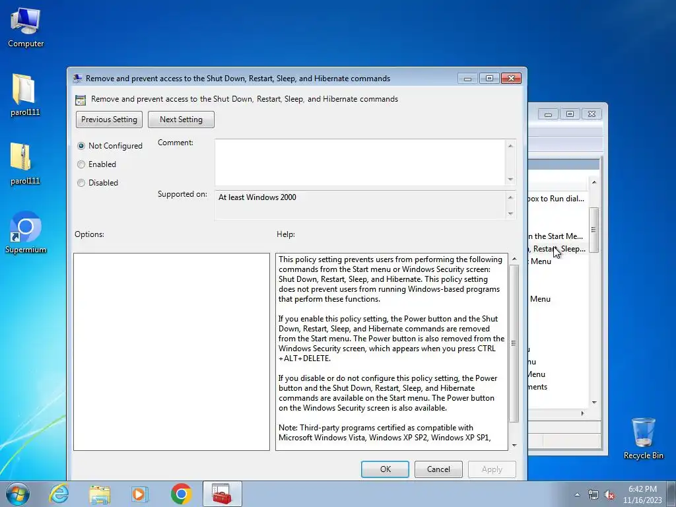Screen dimensions: 676x507
Task: Click inside the Comment text box
Action: pyautogui.click(x=360, y=162)
